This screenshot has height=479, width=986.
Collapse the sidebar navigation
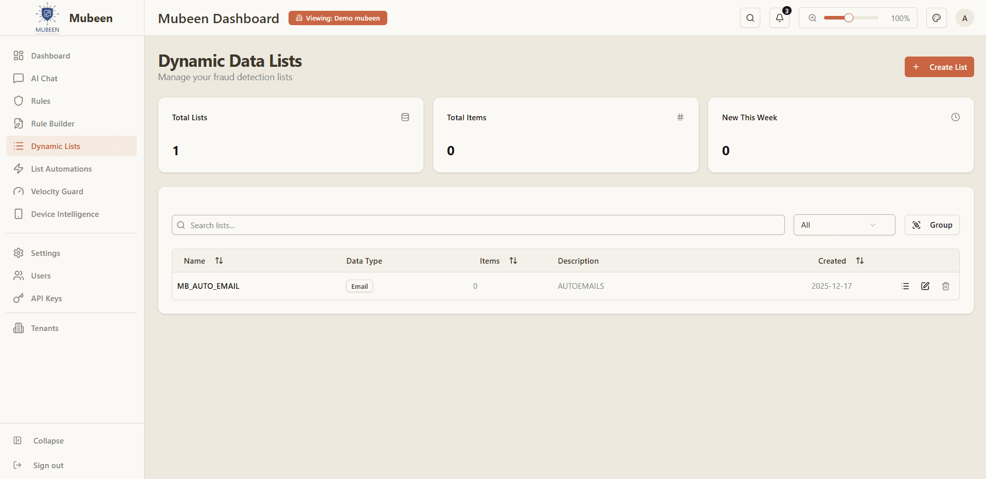coord(48,440)
